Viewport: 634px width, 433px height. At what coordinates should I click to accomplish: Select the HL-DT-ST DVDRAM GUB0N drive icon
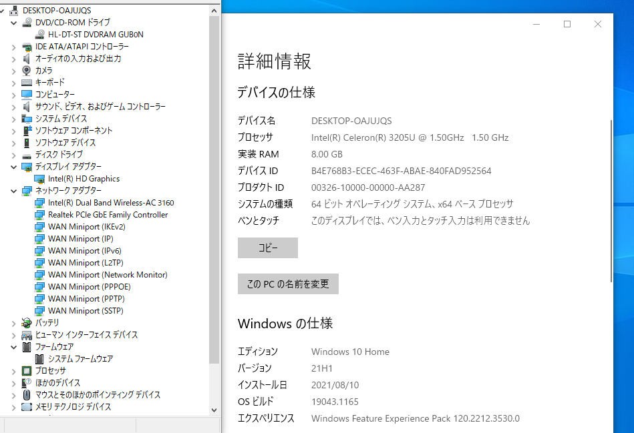[39, 34]
